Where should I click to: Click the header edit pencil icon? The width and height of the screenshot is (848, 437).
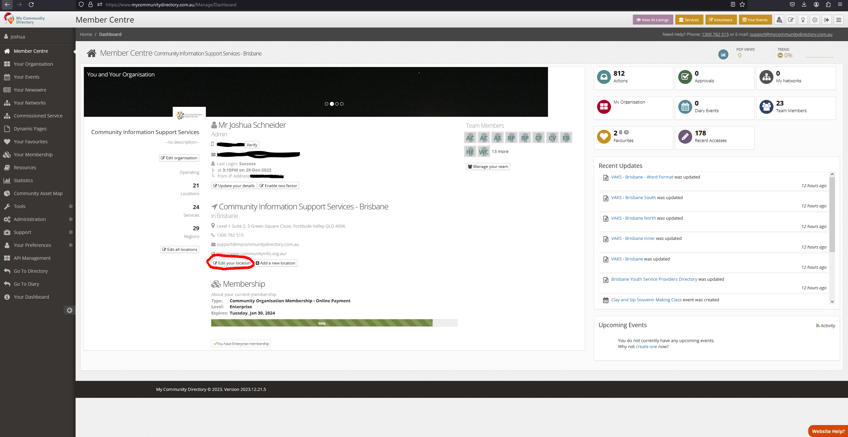pyautogui.click(x=791, y=20)
